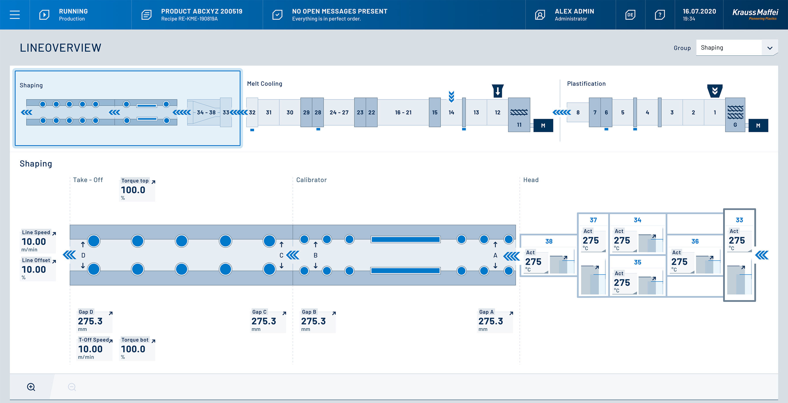Click the feed hopper icon above zone 1

tap(715, 91)
